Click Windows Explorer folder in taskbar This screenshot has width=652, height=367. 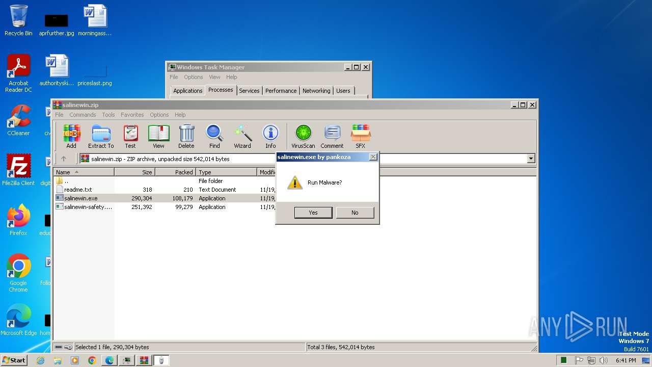(x=58, y=360)
